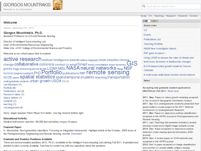Viewport: 201px width, 151px height.
Task: Select the 'spatial statistics' tag
Action: [x=37, y=77]
